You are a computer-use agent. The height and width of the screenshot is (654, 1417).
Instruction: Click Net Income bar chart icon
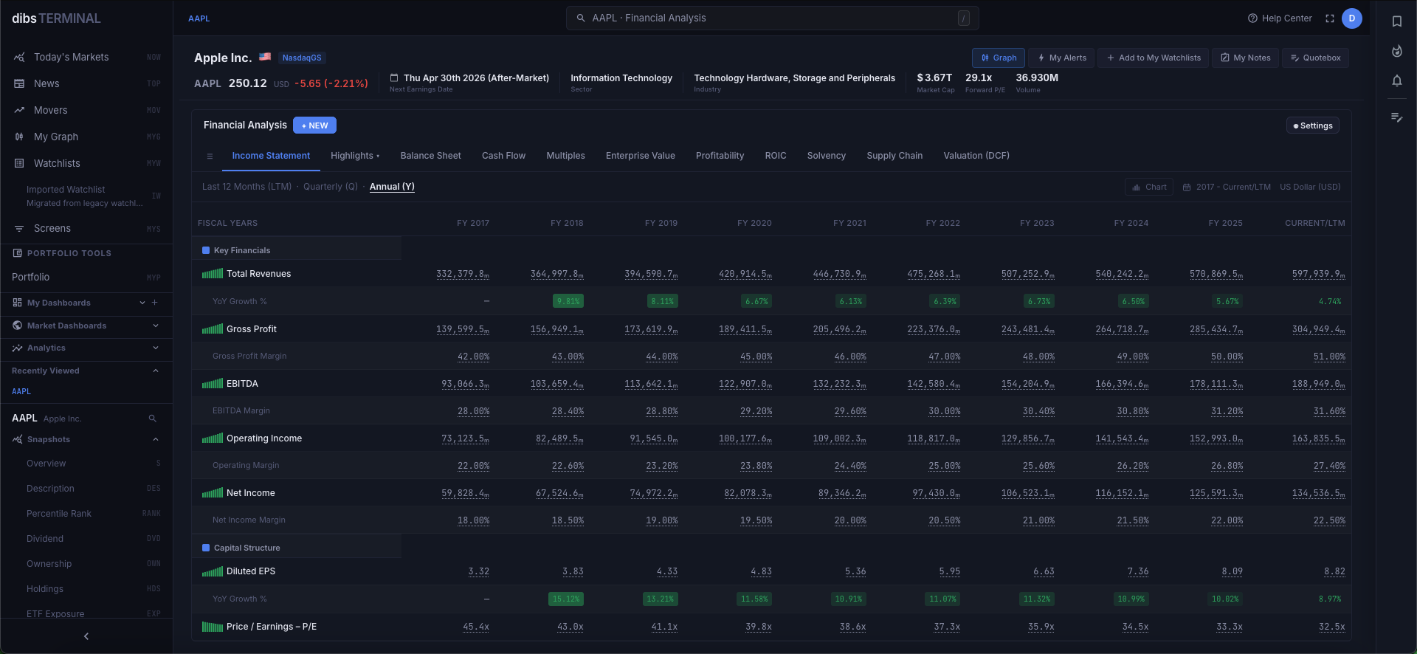[212, 493]
